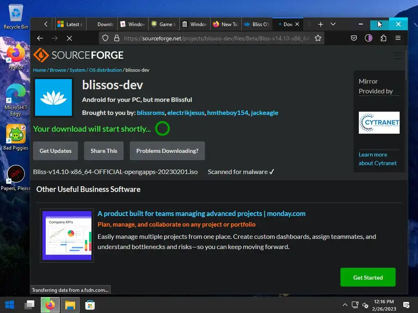418x313 pixels.
Task: Open the tracking protection shield icon
Action: tap(105, 38)
